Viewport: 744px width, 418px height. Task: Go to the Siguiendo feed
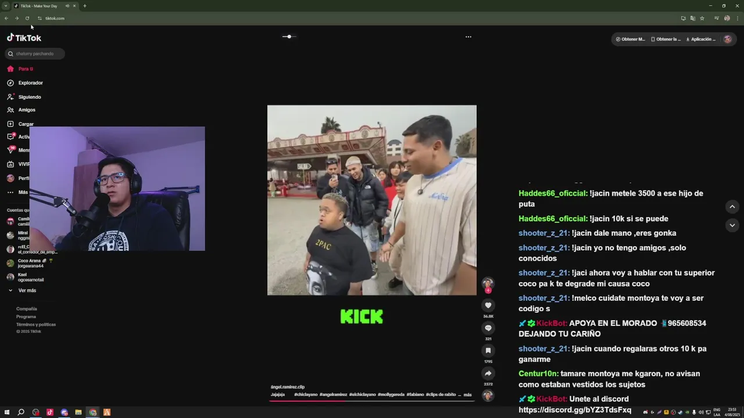tap(24, 97)
